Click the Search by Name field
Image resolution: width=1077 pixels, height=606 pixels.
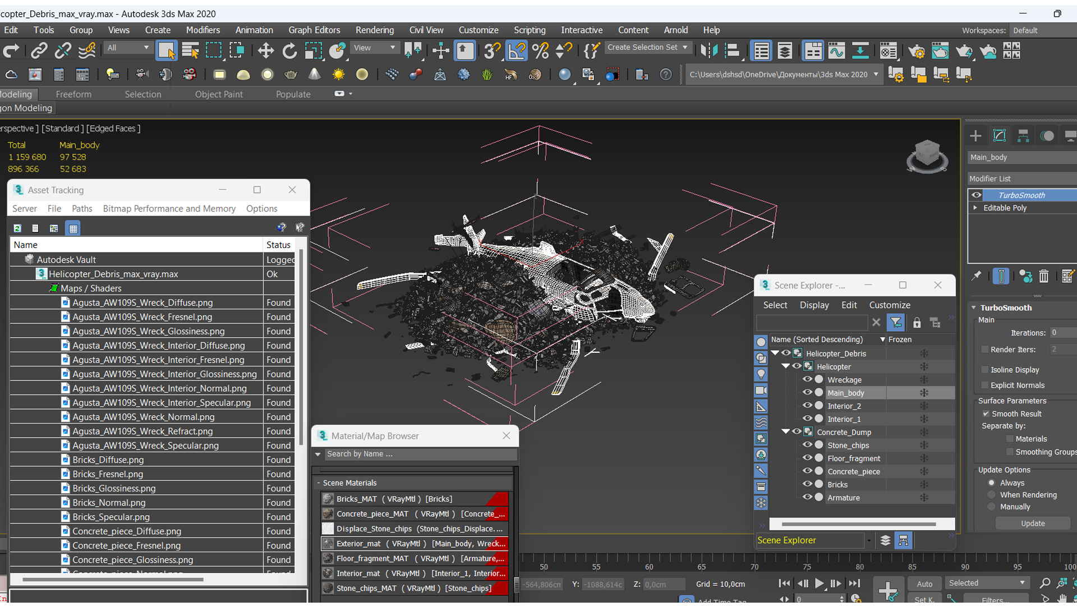pos(420,453)
